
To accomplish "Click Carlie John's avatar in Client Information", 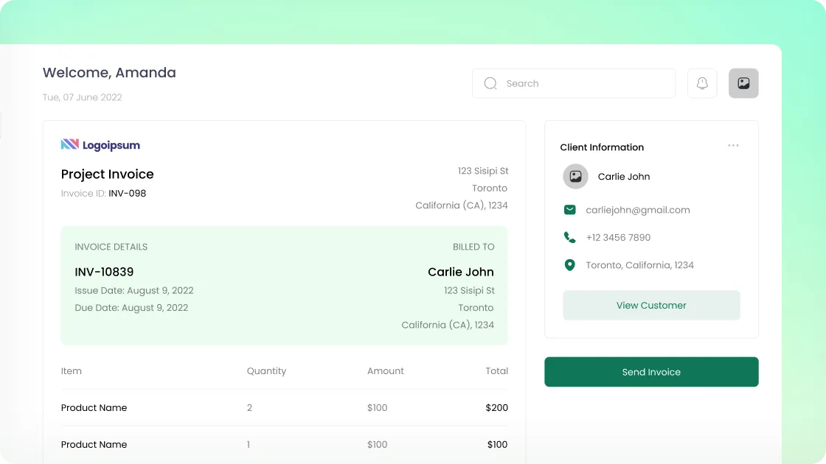I will click(x=575, y=177).
